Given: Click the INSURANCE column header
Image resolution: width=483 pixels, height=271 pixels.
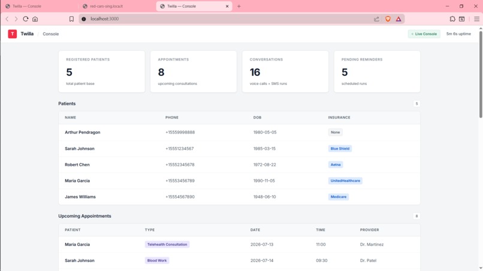Looking at the screenshot, I should [339, 117].
